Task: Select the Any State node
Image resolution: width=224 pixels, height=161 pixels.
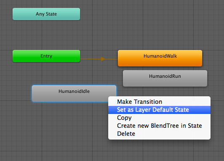Action: click(x=46, y=14)
